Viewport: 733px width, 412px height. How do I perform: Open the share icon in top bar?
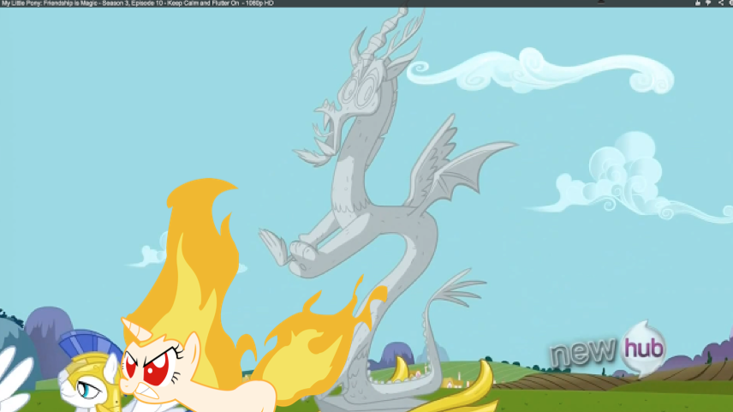tap(721, 3)
